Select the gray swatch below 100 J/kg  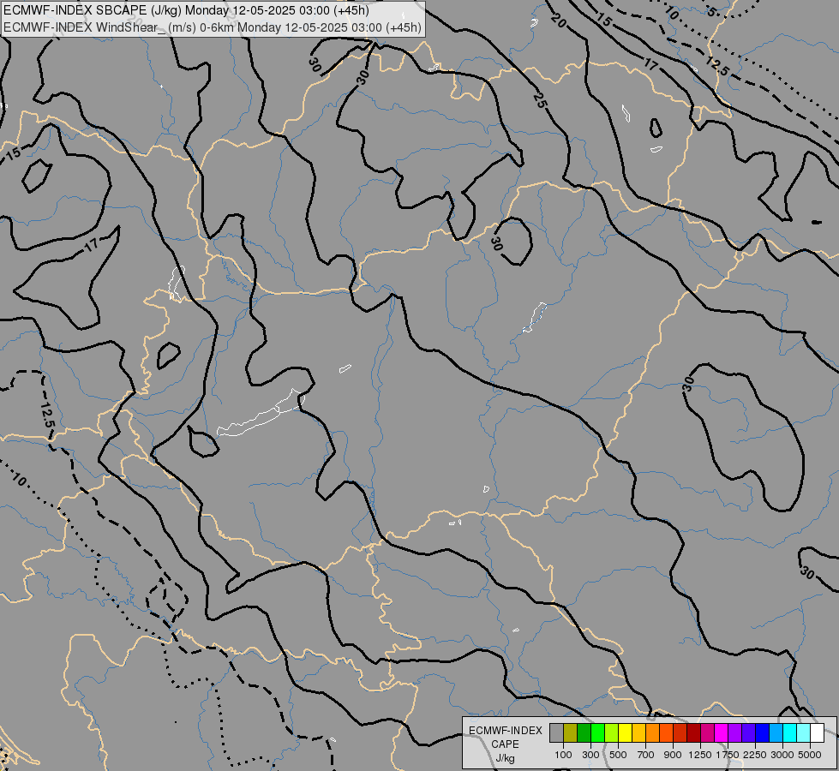coord(556,732)
